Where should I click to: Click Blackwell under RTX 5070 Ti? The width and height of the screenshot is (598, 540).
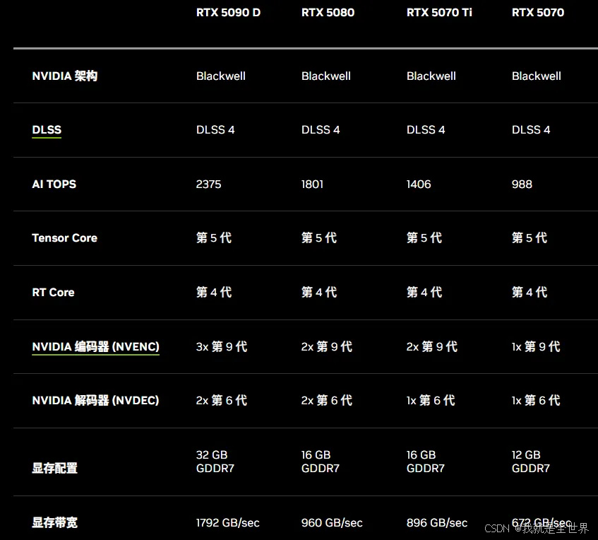point(431,76)
